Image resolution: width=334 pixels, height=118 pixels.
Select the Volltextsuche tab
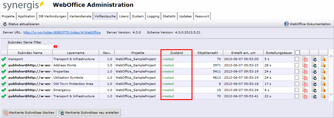pos(105,16)
